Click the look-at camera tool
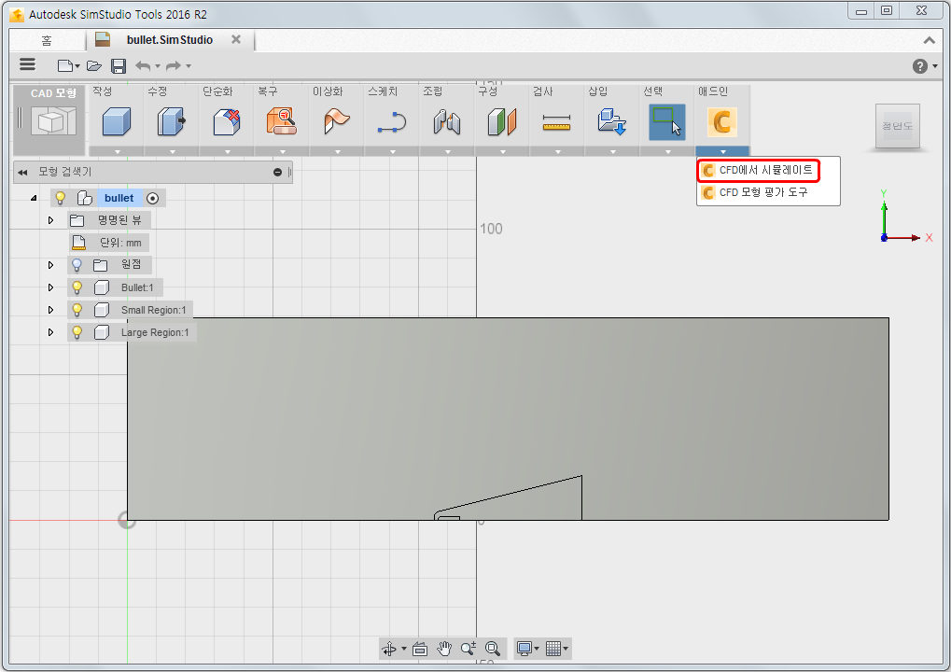 [x=420, y=649]
